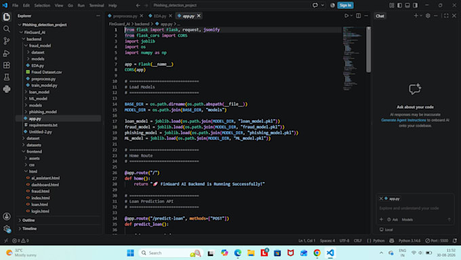The width and height of the screenshot is (461, 260).
Task: Open the Accounts menu in the activity bar
Action: point(7,217)
